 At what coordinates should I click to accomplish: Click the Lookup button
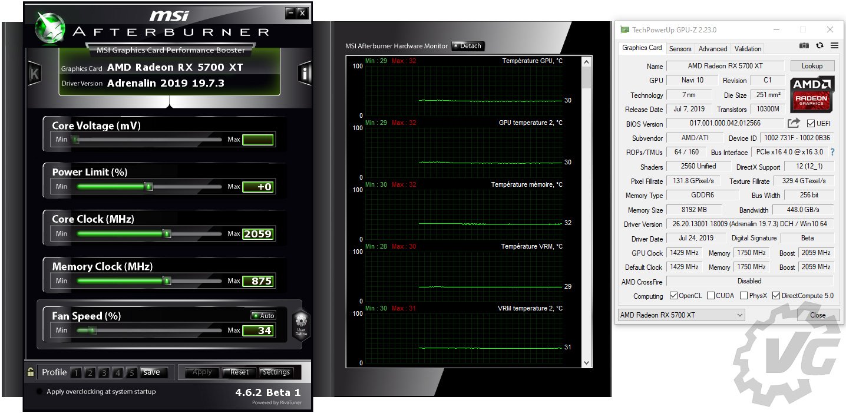click(812, 66)
